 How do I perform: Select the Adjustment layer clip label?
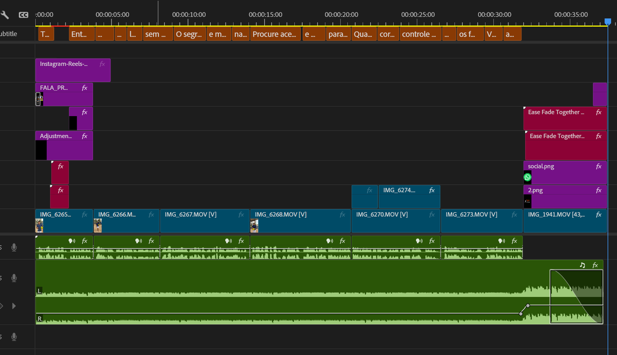(56, 136)
